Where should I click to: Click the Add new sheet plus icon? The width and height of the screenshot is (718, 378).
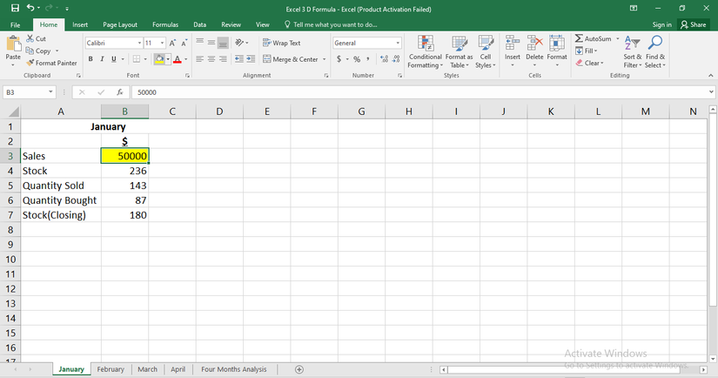299,369
